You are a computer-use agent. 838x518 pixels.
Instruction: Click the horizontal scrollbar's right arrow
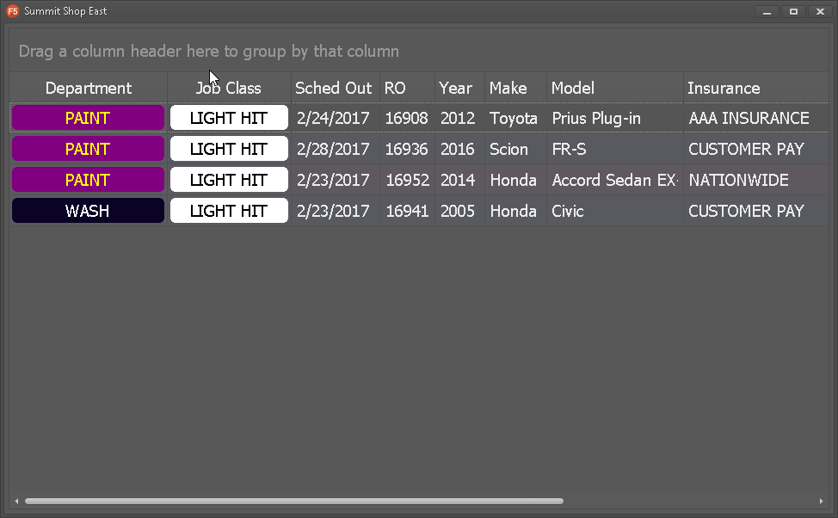821,501
